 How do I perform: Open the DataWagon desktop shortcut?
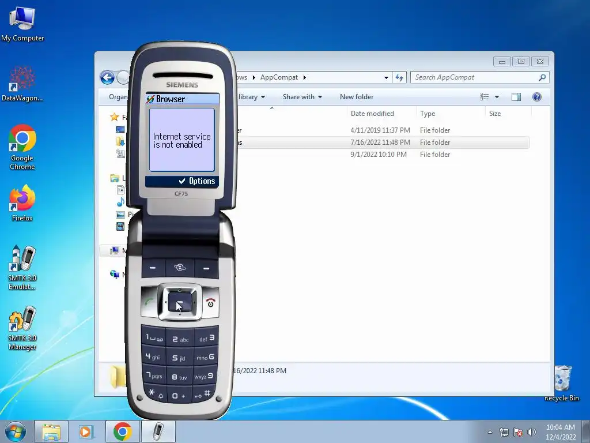pyautogui.click(x=22, y=84)
